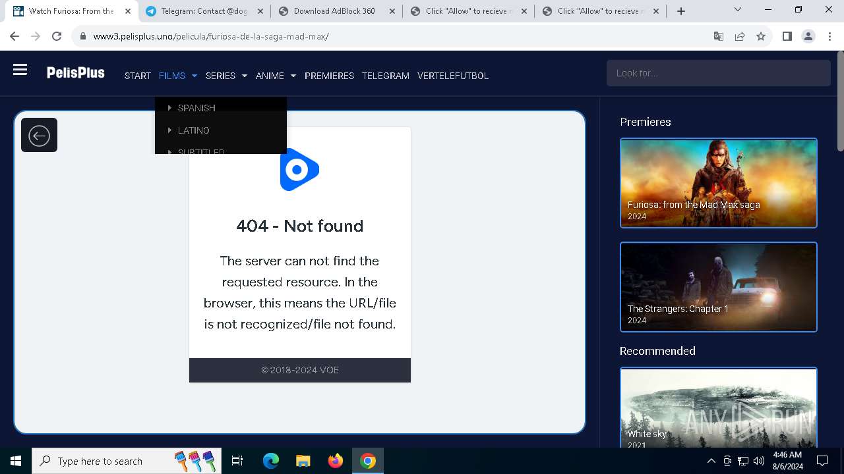Toggle the browser side panel
844x474 pixels.
[x=787, y=36]
